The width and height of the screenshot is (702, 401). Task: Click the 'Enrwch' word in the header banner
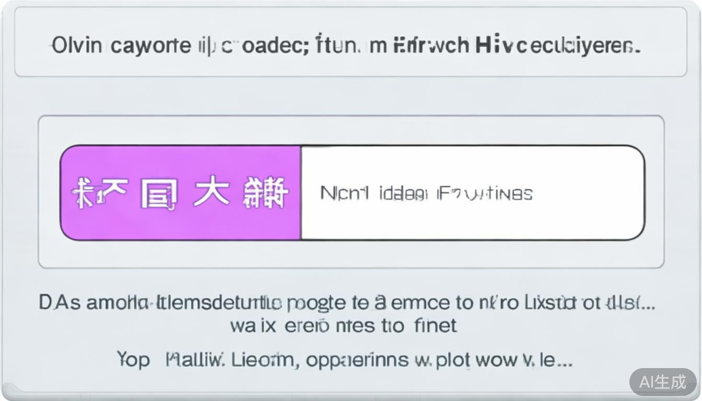coord(430,46)
